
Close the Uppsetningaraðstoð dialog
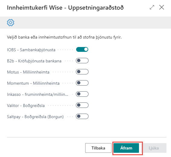coord(162,8)
